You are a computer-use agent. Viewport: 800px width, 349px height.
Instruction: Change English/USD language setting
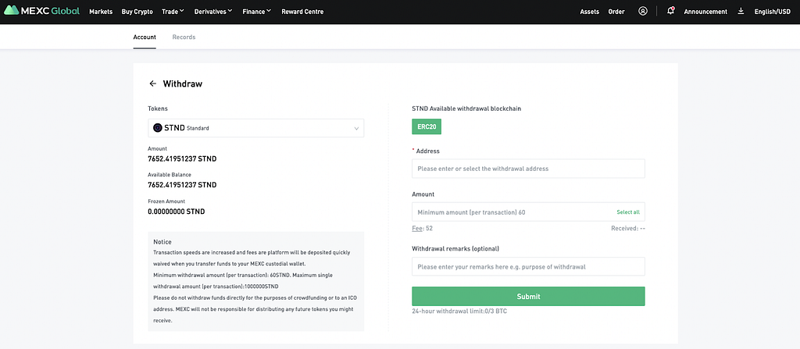pos(773,12)
